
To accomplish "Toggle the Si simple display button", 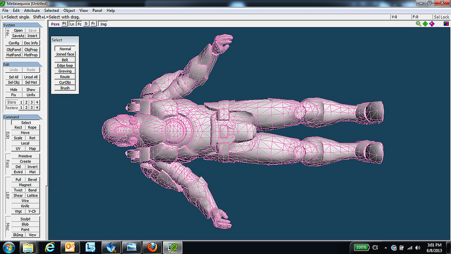I will (86, 24).
